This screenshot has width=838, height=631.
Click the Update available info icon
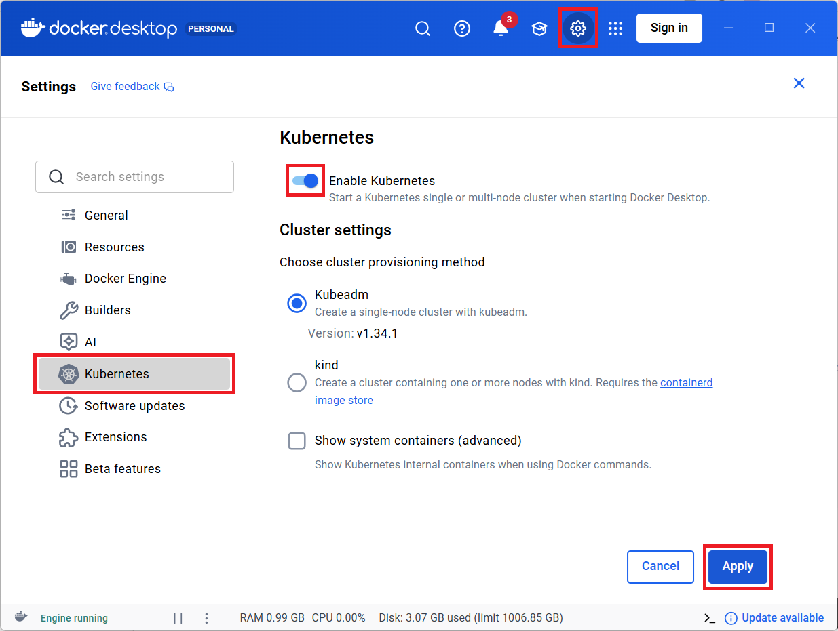pyautogui.click(x=731, y=618)
